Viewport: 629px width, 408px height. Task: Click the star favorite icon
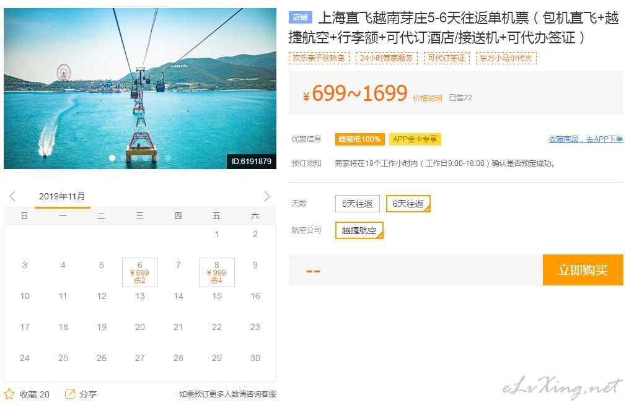[x=9, y=394]
